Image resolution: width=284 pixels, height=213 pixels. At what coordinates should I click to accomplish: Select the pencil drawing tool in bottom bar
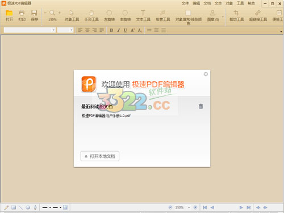(6, 207)
